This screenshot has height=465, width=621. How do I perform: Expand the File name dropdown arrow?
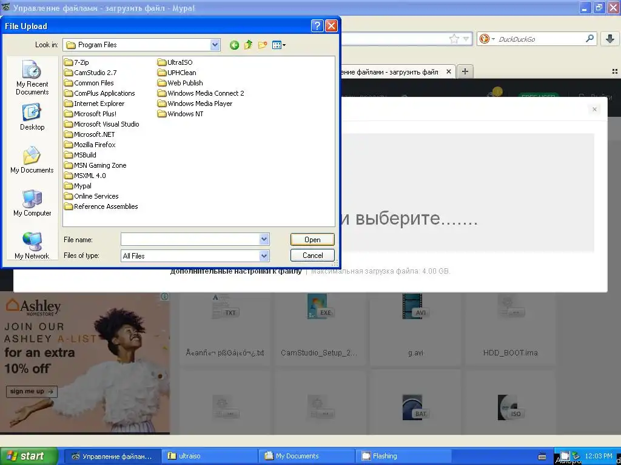pos(264,239)
